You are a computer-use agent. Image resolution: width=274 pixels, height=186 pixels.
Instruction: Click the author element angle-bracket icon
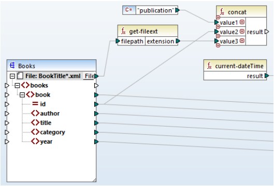pos(35,113)
